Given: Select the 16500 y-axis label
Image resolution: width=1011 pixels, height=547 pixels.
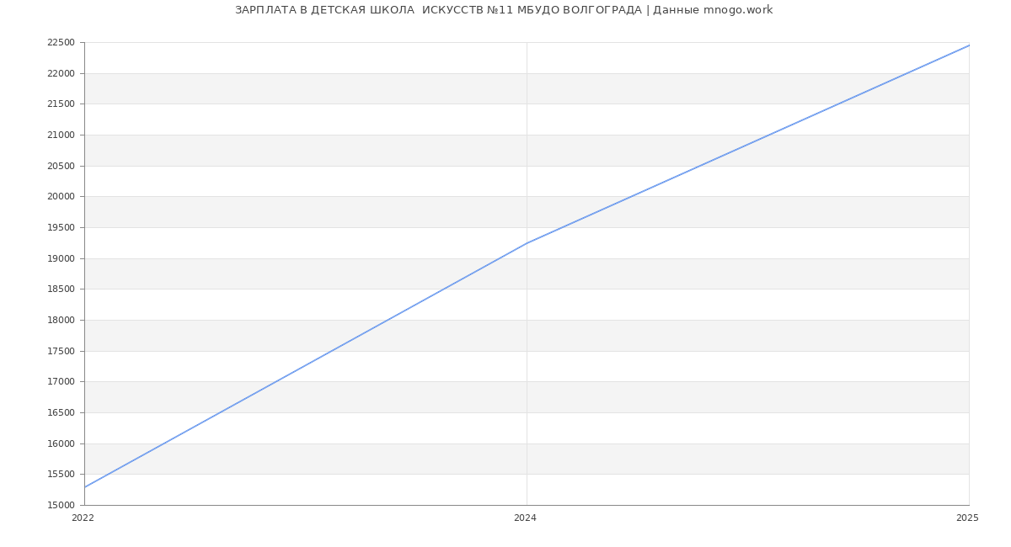Looking at the screenshot, I should pos(61,413).
